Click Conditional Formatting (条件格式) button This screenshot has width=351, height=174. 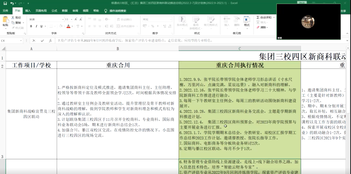pyautogui.click(x=182, y=23)
